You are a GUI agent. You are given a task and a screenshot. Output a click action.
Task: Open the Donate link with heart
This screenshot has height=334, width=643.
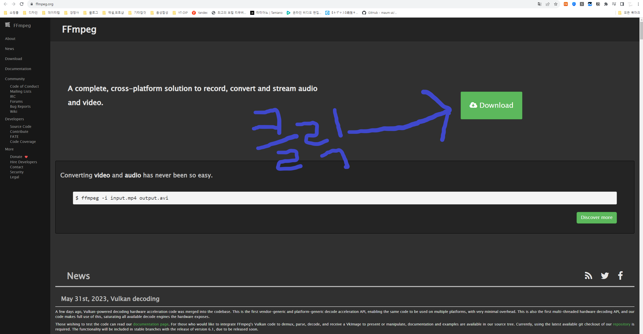pyautogui.click(x=19, y=157)
